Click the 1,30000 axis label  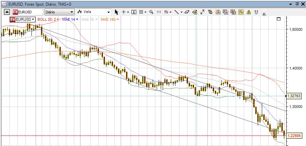tap(296, 107)
